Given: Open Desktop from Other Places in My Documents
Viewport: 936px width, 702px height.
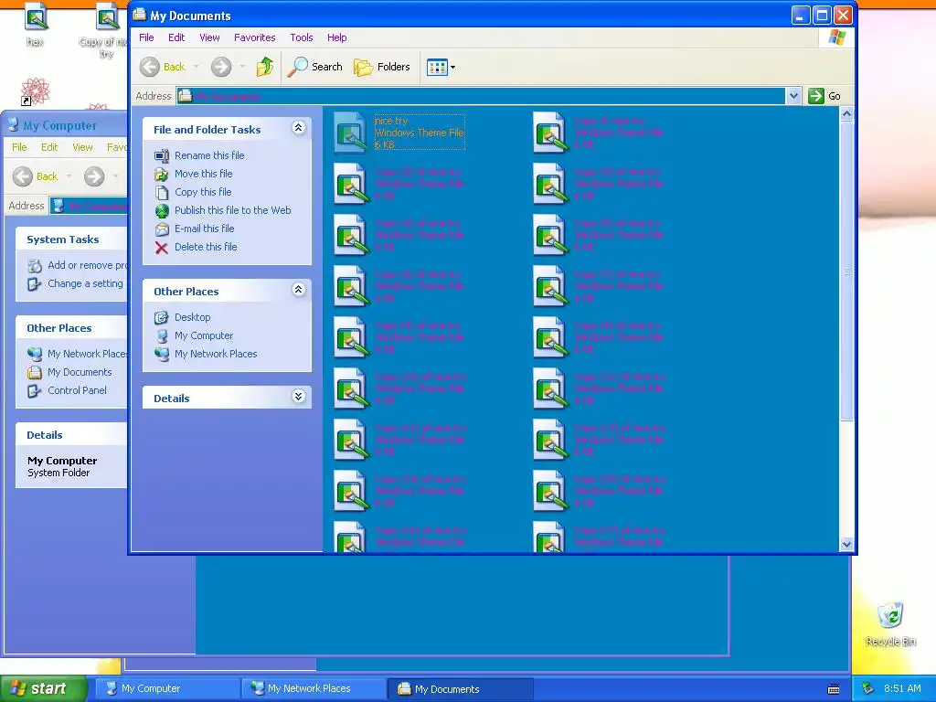Looking at the screenshot, I should coord(192,317).
